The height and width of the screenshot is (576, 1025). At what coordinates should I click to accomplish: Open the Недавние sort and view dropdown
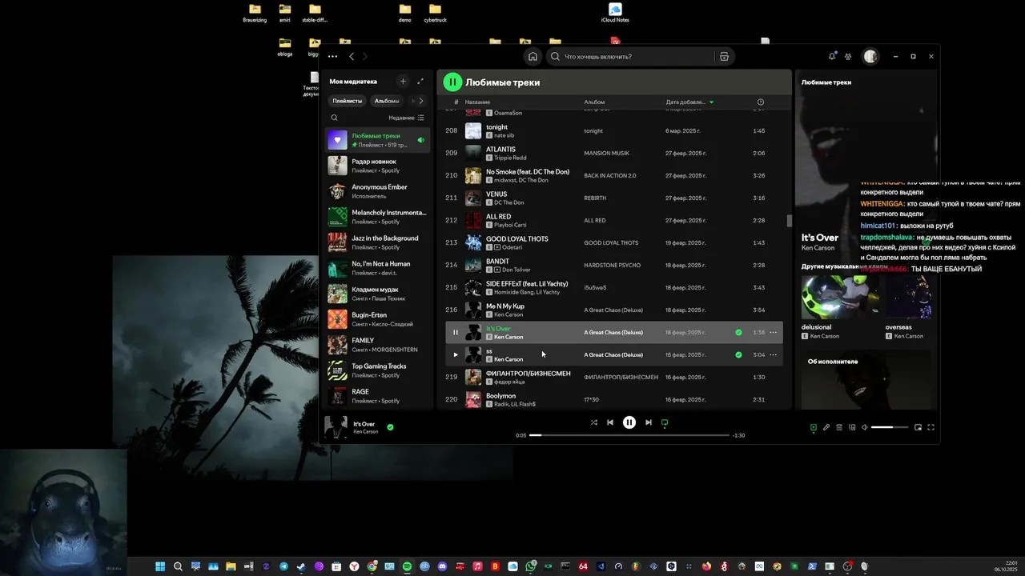(407, 118)
